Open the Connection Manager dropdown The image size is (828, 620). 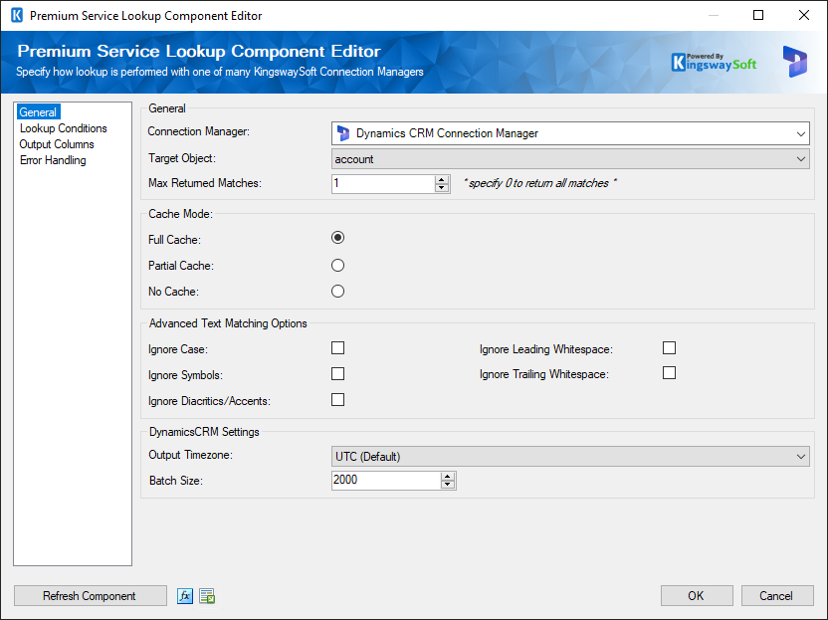(570, 133)
